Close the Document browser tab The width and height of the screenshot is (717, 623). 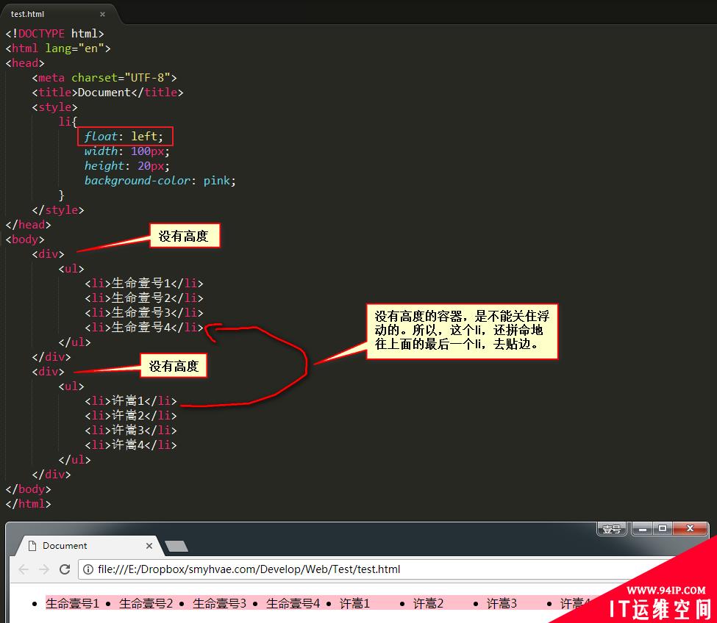tap(149, 546)
